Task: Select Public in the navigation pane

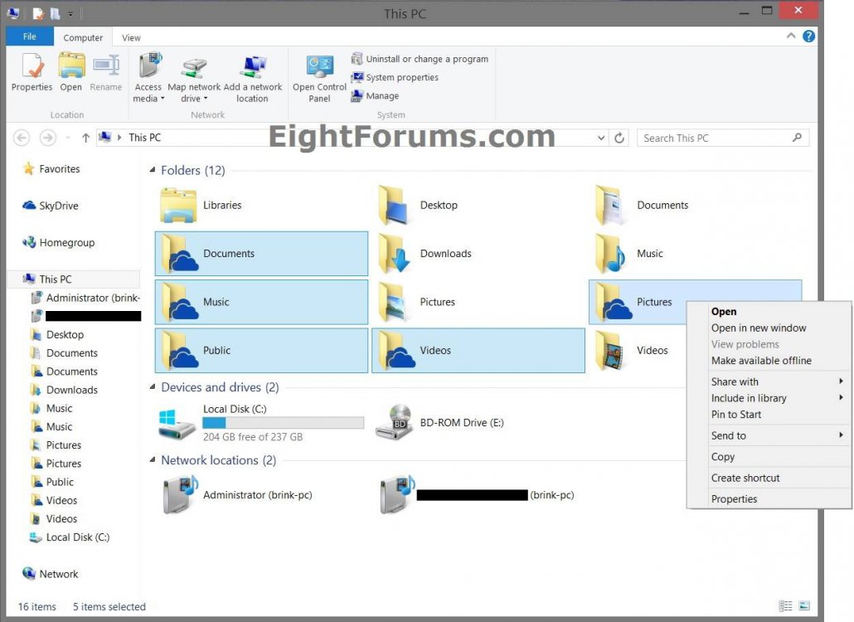Action: (x=53, y=482)
